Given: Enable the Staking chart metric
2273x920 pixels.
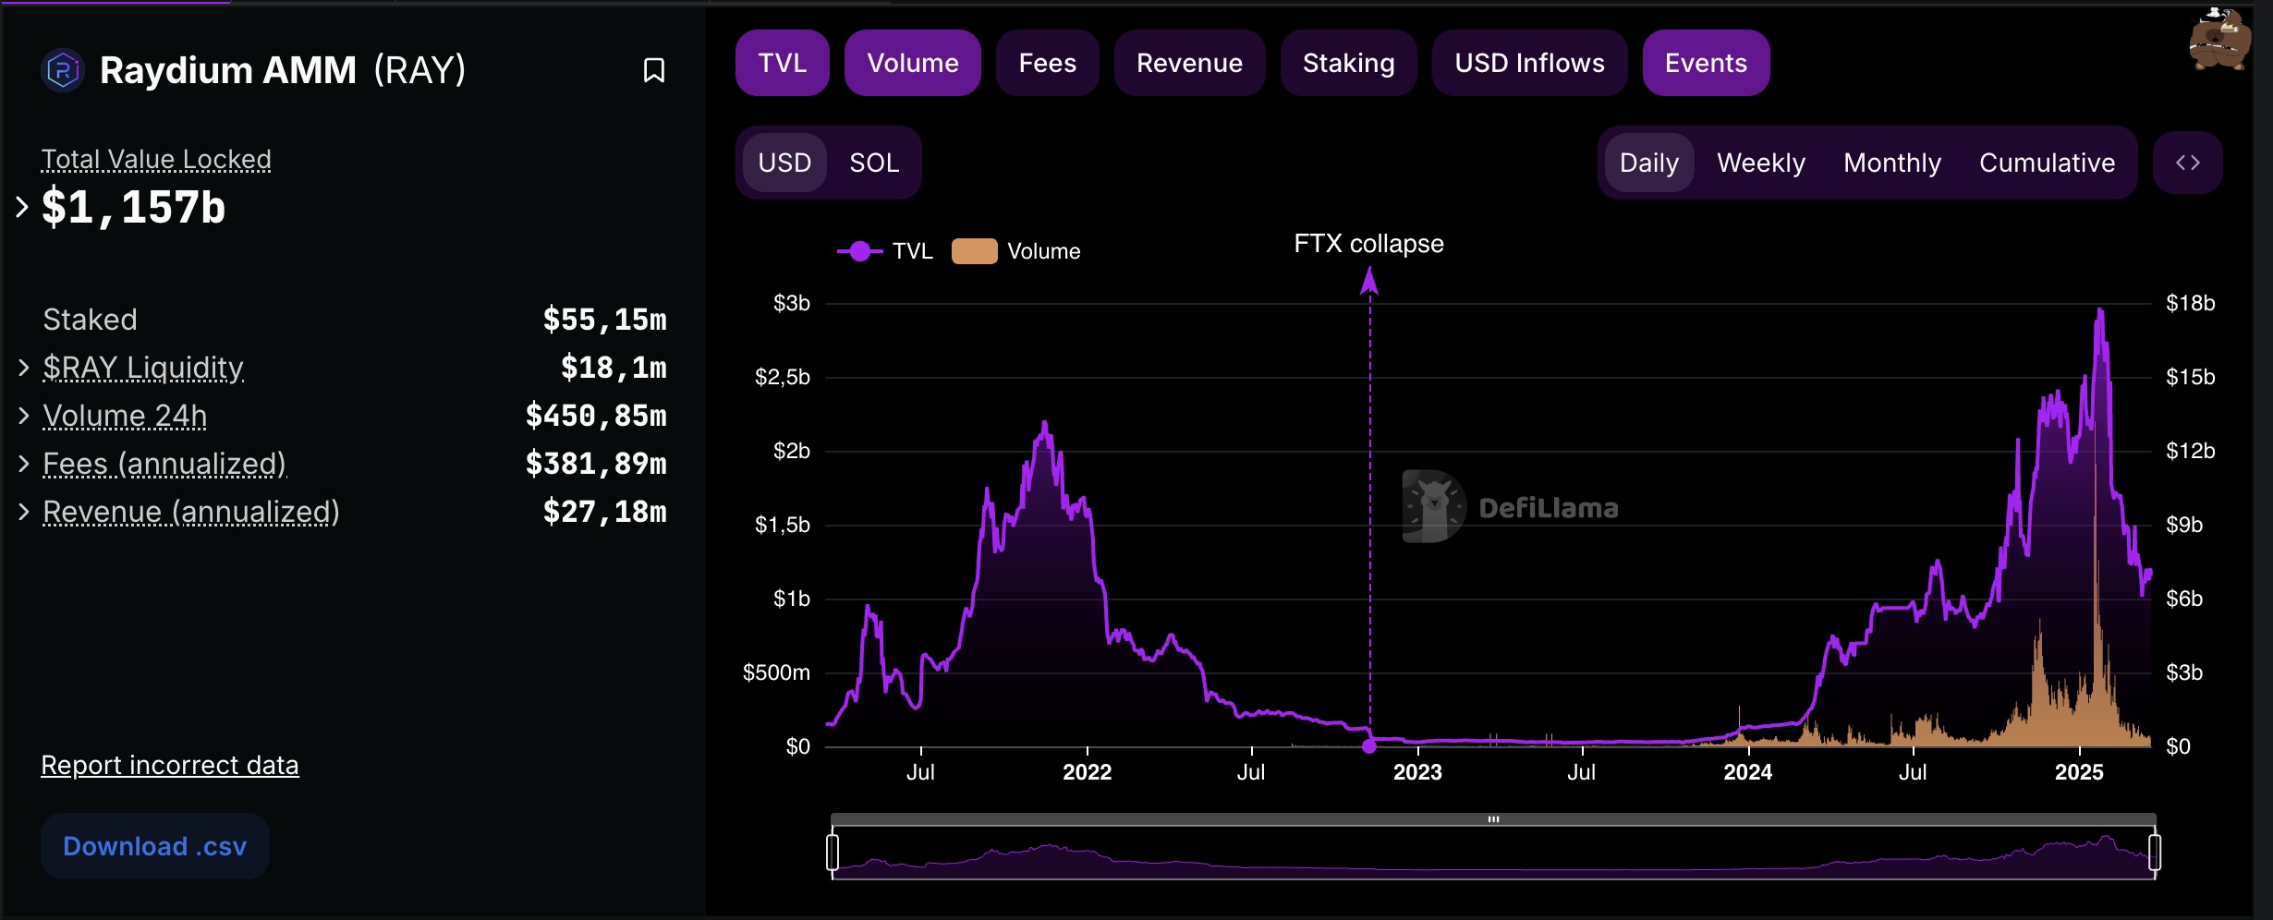Looking at the screenshot, I should [x=1348, y=63].
